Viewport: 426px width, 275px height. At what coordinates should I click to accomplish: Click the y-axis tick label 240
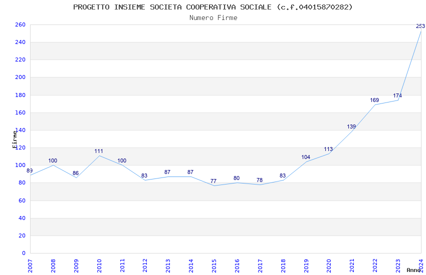[x=21, y=42]
